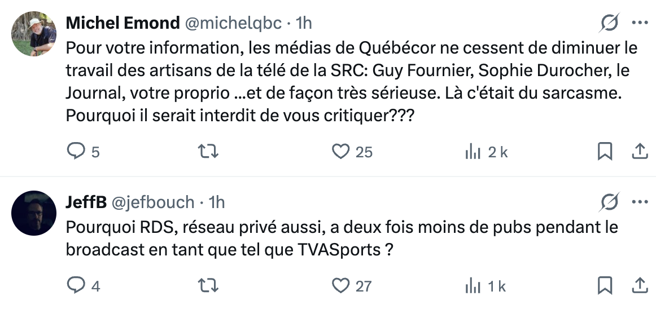The height and width of the screenshot is (309, 656).
Task: Share JeffB's tweet
Action: click(x=639, y=285)
